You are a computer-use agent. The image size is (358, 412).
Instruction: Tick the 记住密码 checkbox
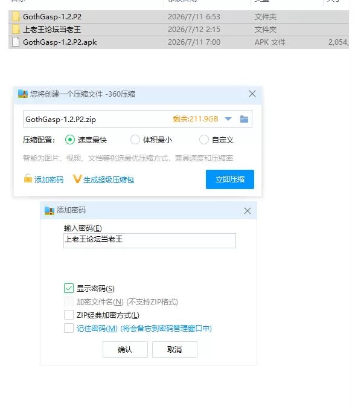pyautogui.click(x=69, y=328)
